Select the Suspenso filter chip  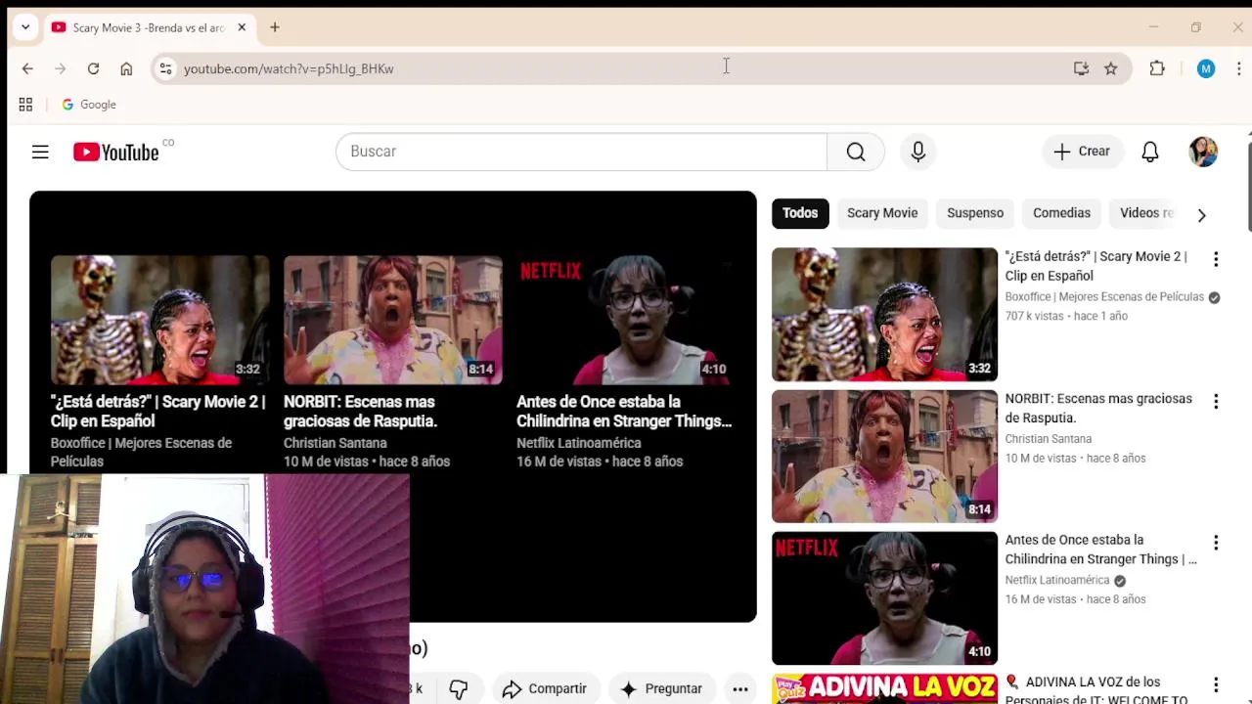pyautogui.click(x=975, y=213)
